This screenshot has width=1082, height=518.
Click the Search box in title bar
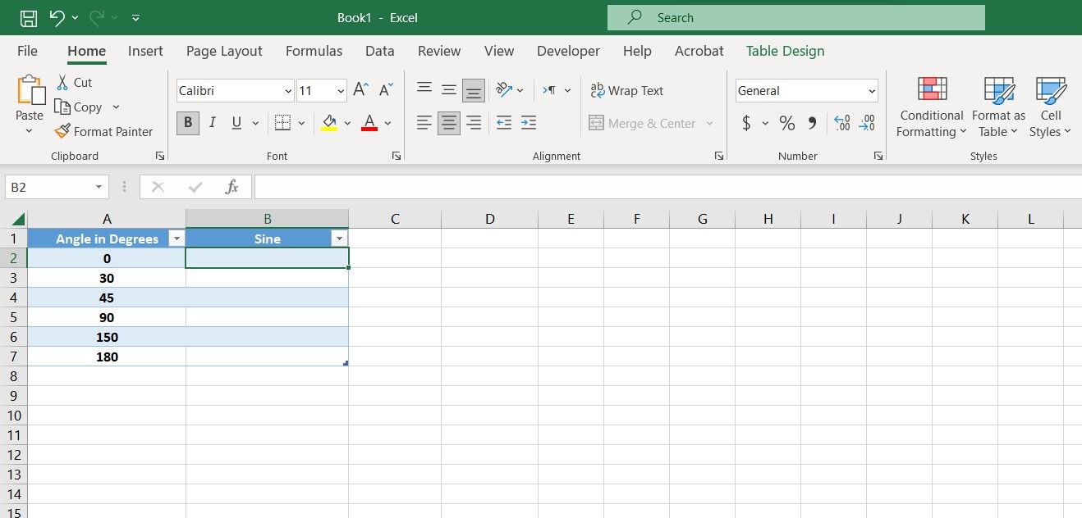795,17
